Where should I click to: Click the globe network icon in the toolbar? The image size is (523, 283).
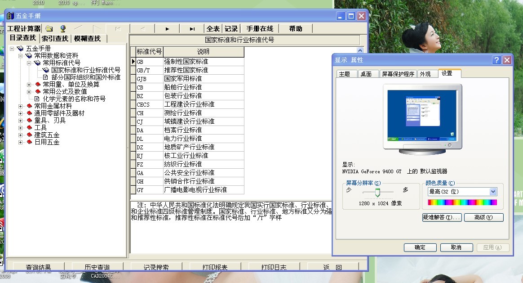pyautogui.click(x=63, y=29)
